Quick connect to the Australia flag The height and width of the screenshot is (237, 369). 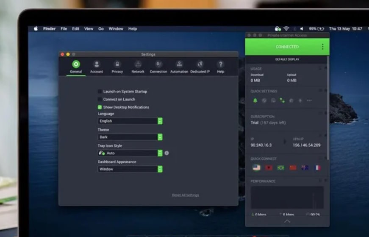pyautogui.click(x=305, y=168)
